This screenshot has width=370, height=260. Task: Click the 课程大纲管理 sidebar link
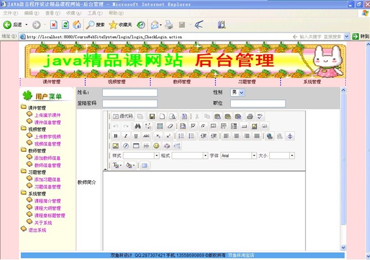(47, 208)
